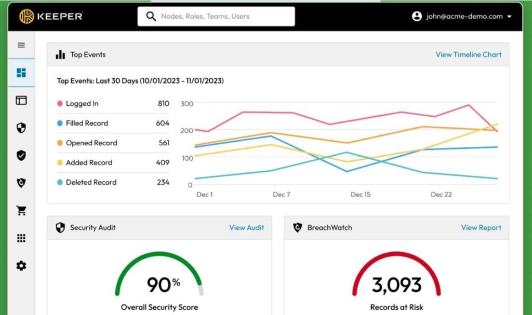Select the BreachWatch shield sidebar icon

click(x=21, y=183)
